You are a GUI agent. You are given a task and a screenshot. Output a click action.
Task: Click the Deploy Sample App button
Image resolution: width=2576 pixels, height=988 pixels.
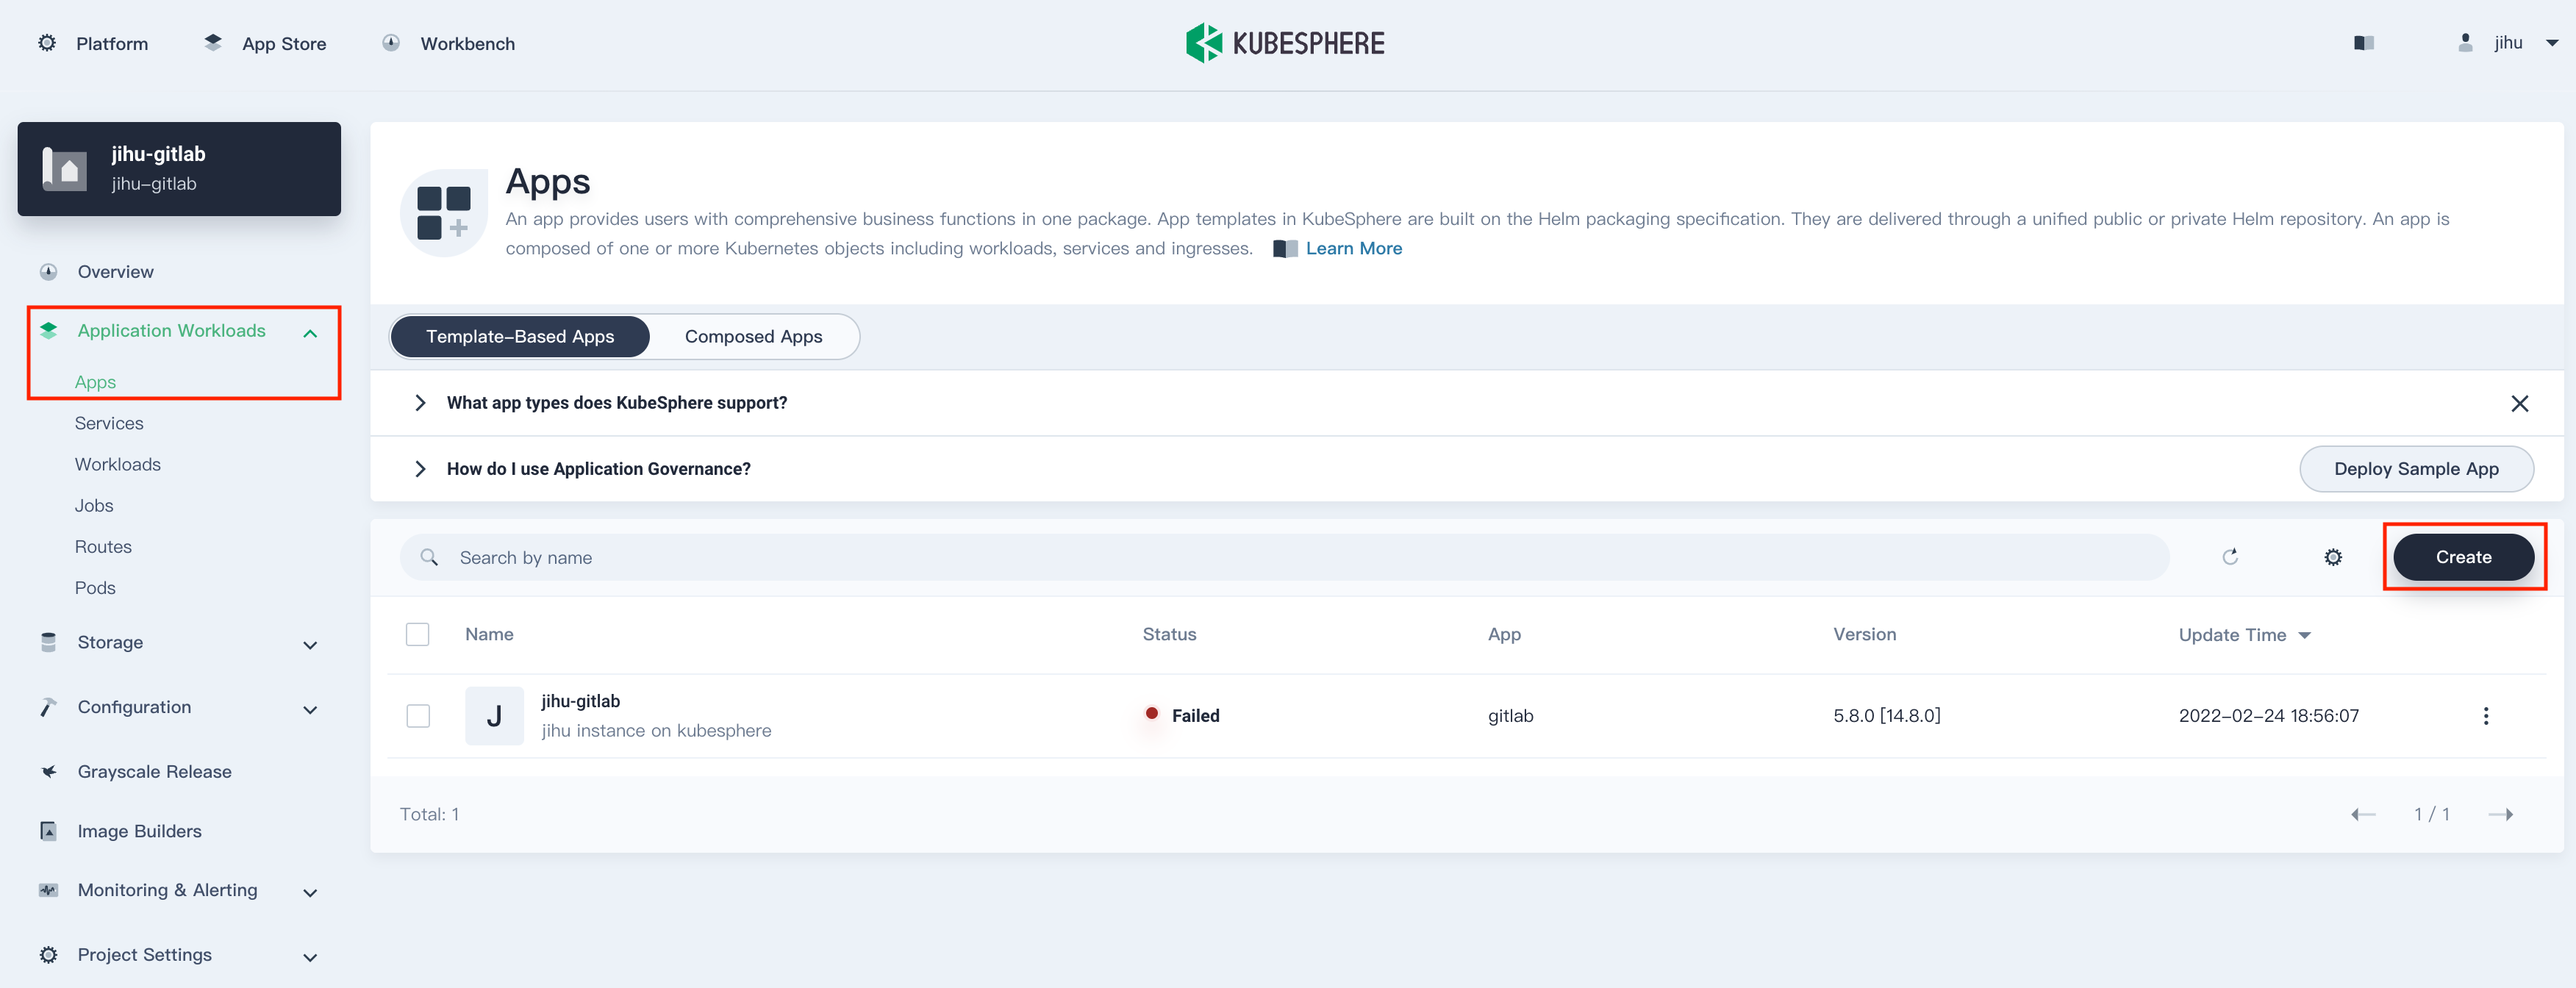pyautogui.click(x=2416, y=468)
